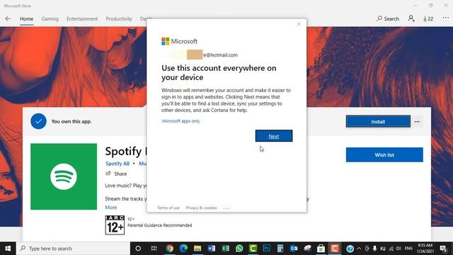The height and width of the screenshot is (255, 453).
Task: Click the microphone tray icon
Action: tap(374, 249)
